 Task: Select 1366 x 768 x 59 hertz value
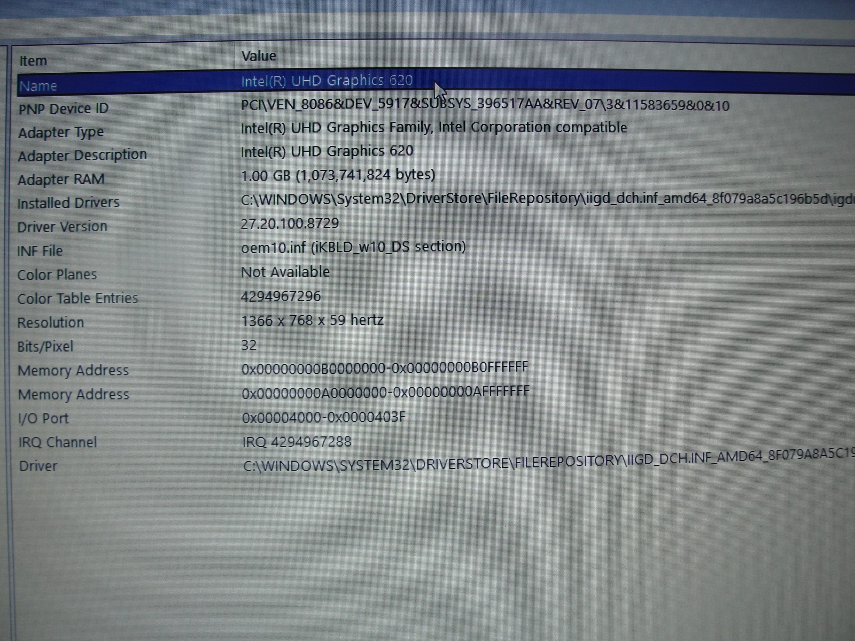[313, 320]
